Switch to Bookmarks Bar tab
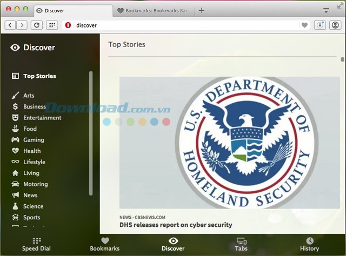The height and width of the screenshot is (256, 346). pos(153,10)
